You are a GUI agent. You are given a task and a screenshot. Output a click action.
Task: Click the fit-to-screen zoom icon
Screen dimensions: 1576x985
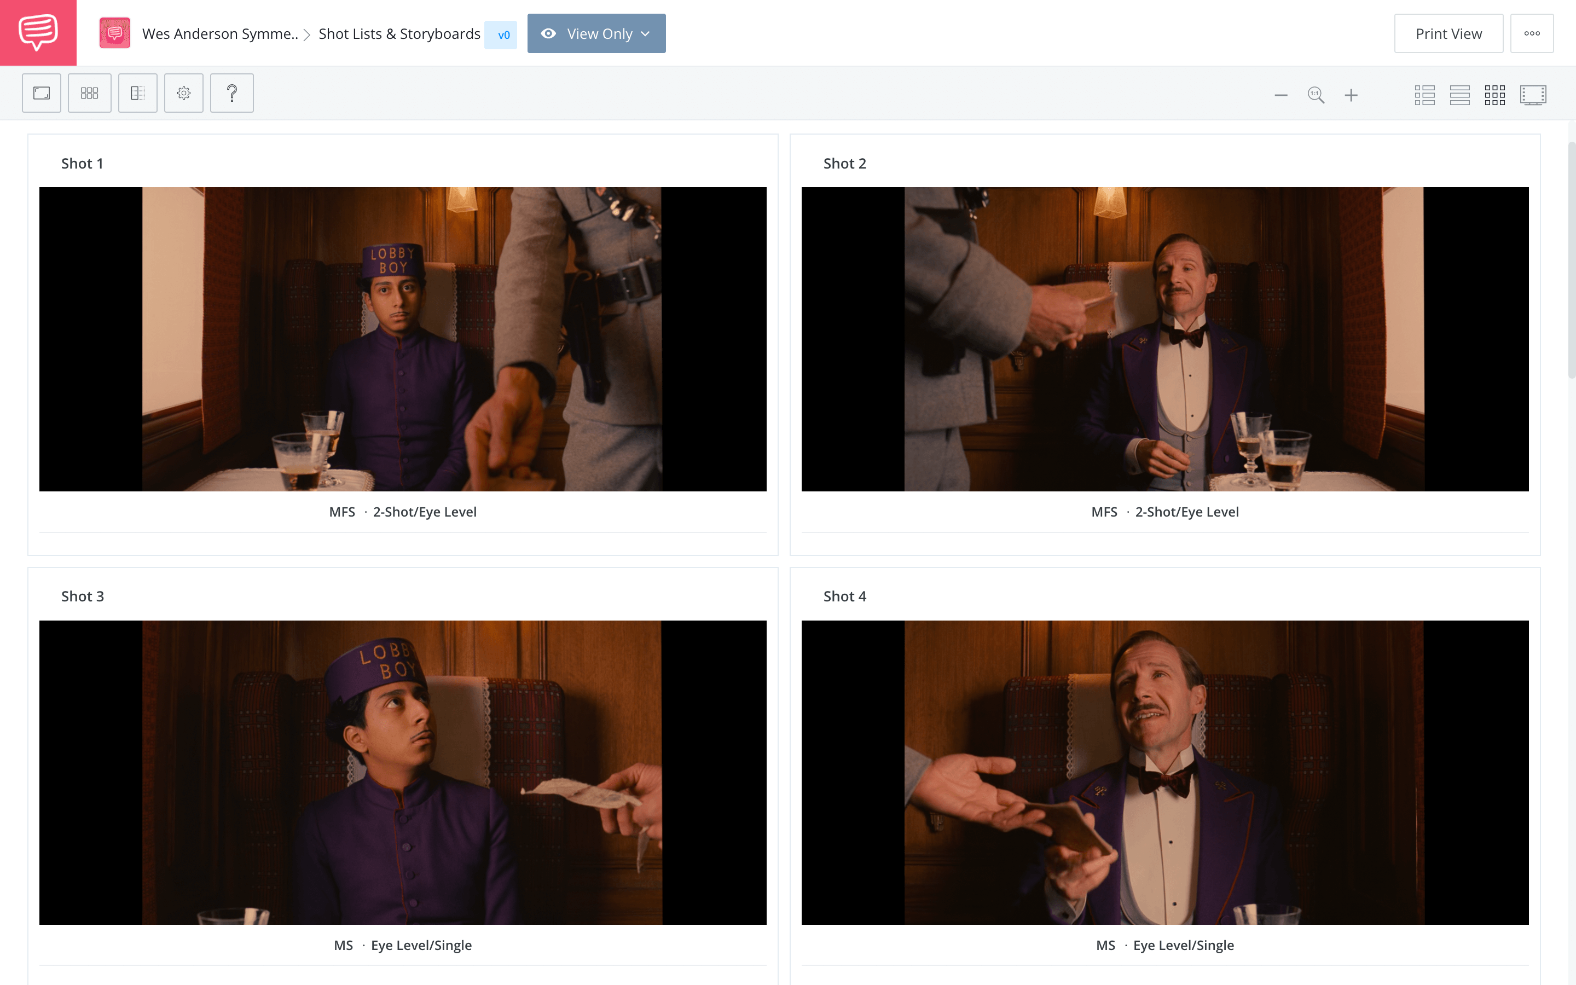[x=1316, y=93]
